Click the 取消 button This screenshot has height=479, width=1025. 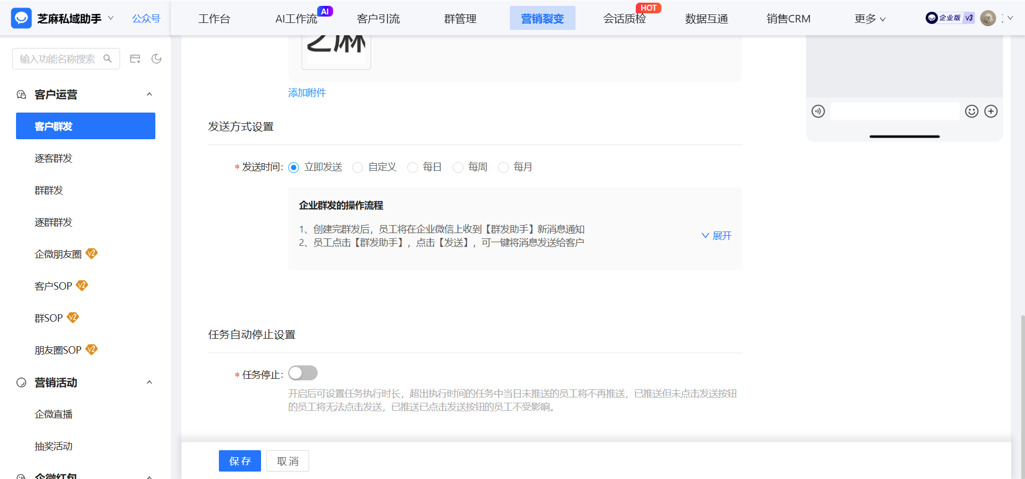point(288,461)
